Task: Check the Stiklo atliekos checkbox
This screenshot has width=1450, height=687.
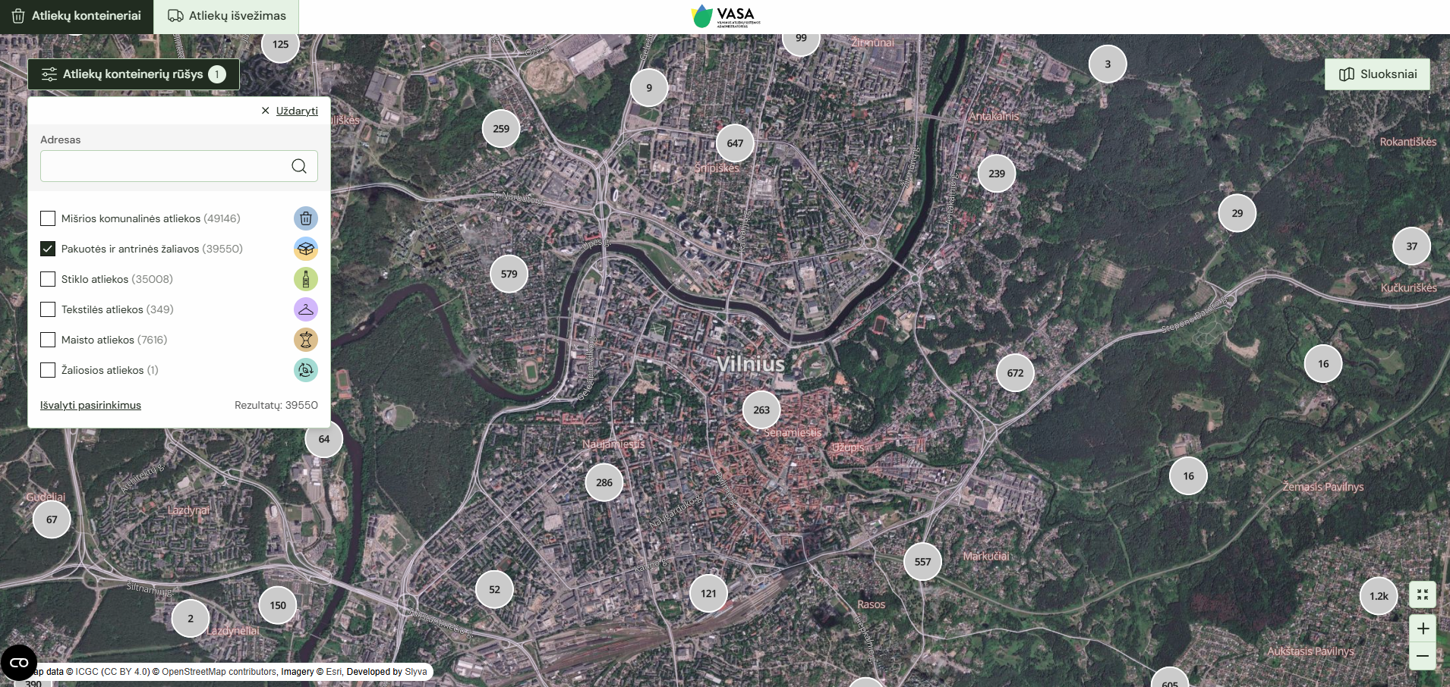Action: tap(48, 279)
